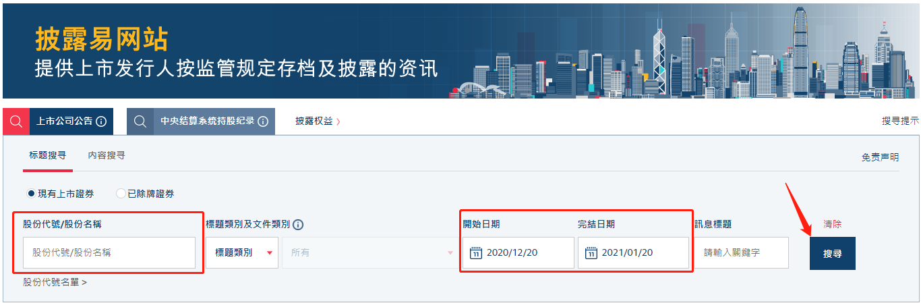The height and width of the screenshot is (303, 921).
Task: Click the 清除 clear link
Action: point(832,224)
